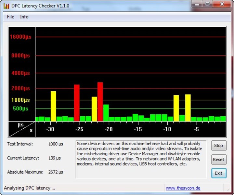Screen dimensions: 234x195
Task: Open the Info menu
Action: coord(24,17)
